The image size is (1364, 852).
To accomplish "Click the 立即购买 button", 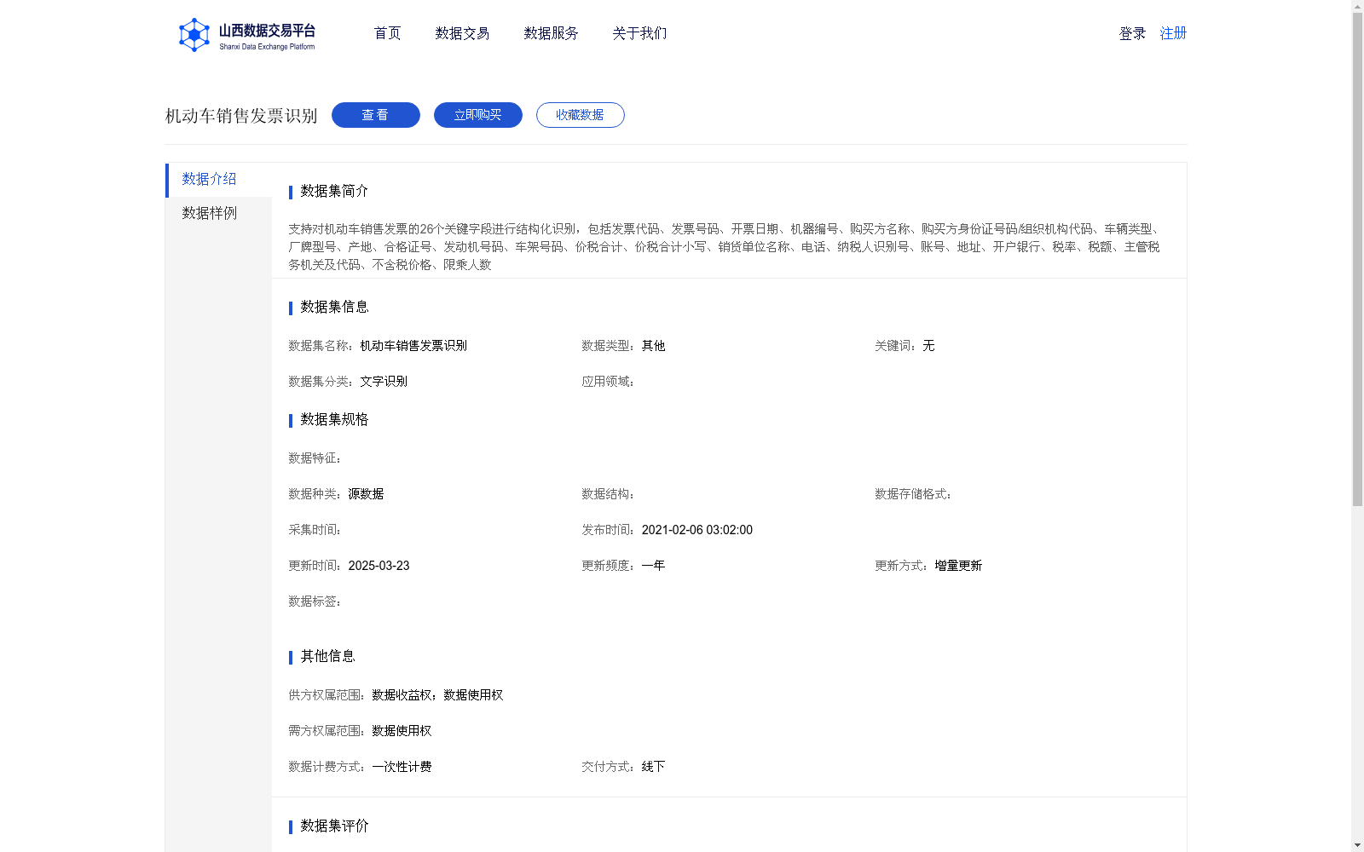I will point(478,115).
